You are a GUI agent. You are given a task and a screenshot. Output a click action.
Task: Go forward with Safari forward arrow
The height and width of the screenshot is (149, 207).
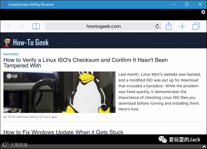(22, 26)
